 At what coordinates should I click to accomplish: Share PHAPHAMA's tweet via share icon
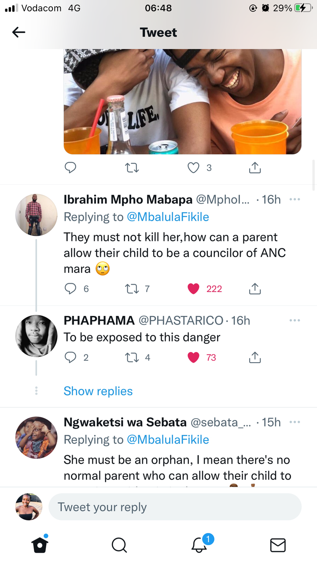(255, 357)
